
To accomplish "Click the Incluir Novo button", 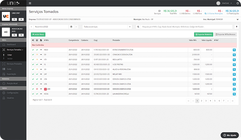I will (x=38, y=34).
